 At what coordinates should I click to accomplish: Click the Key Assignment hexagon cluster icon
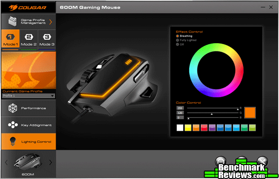click(x=13, y=125)
